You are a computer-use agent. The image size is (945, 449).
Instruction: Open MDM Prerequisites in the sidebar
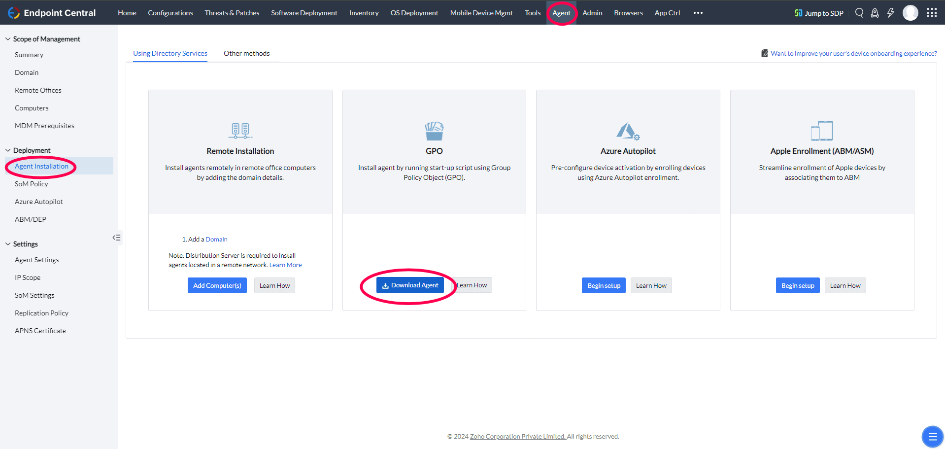point(44,126)
